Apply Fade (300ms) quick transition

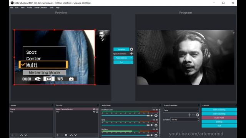pos(121,58)
